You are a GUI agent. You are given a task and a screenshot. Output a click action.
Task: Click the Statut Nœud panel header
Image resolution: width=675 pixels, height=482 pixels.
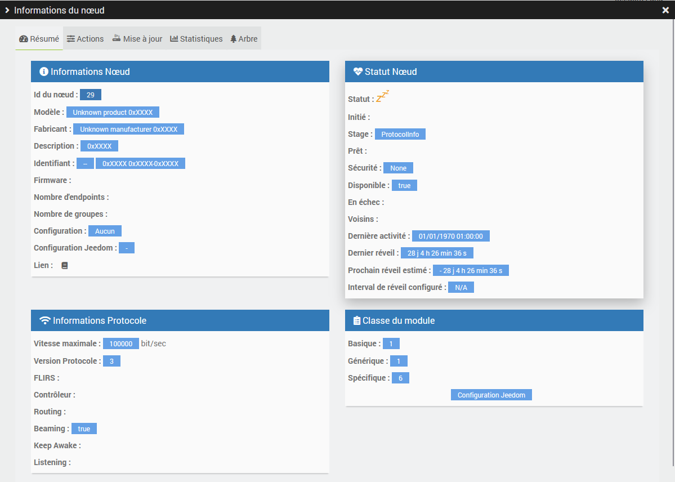pos(494,72)
